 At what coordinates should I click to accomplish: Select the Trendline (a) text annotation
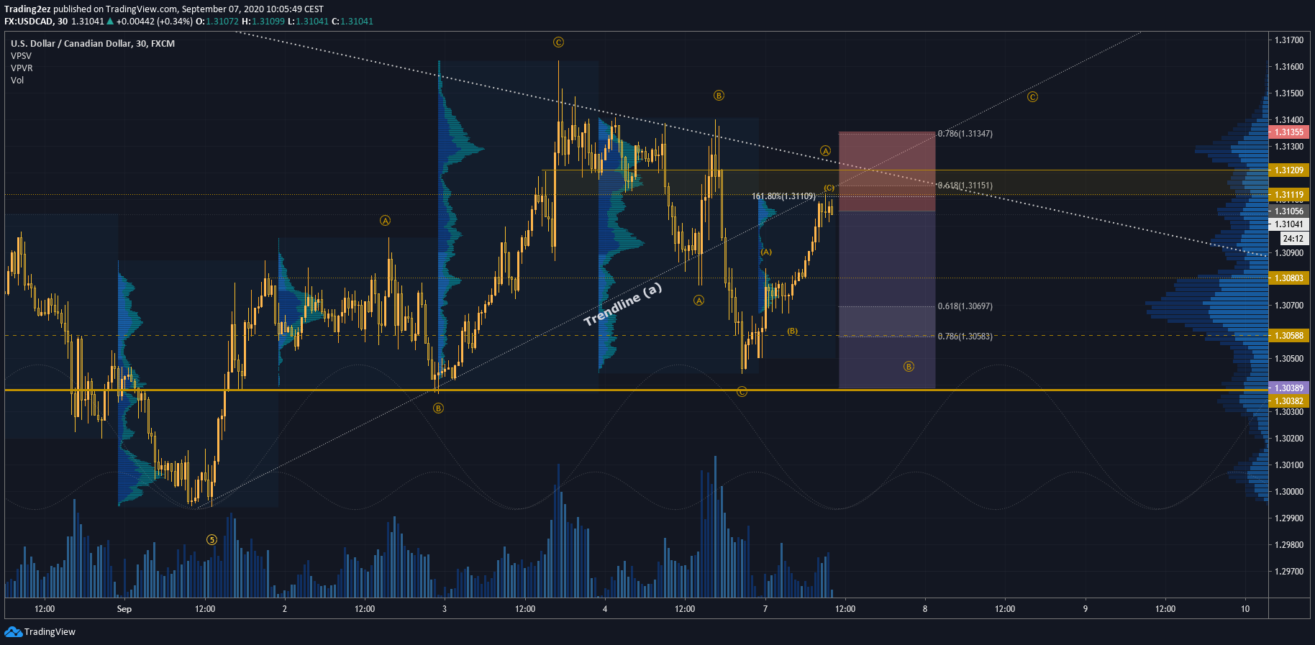click(622, 304)
